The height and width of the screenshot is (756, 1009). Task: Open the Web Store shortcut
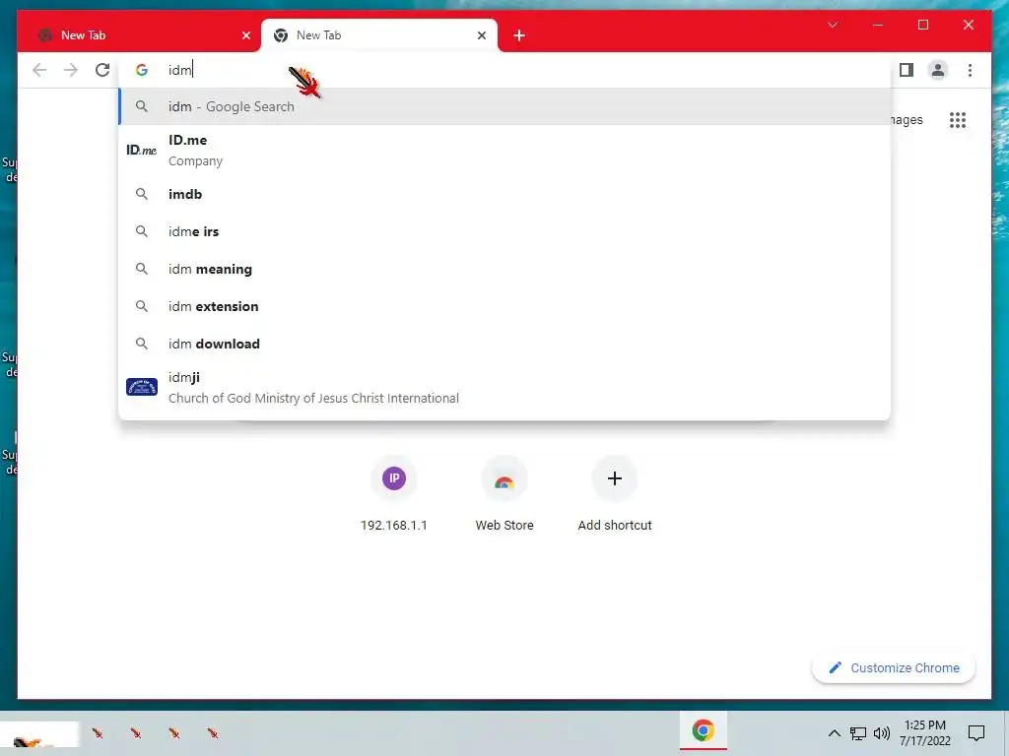coord(504,494)
